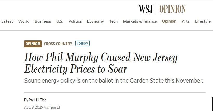
Task: Go to the Tech section
Action: pyautogui.click(x=114, y=21)
